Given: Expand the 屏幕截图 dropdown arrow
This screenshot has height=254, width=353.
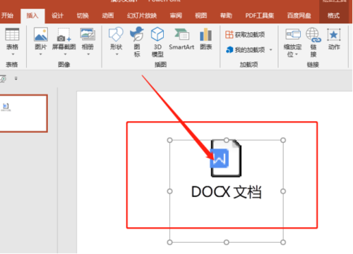Looking at the screenshot, I should (x=65, y=54).
